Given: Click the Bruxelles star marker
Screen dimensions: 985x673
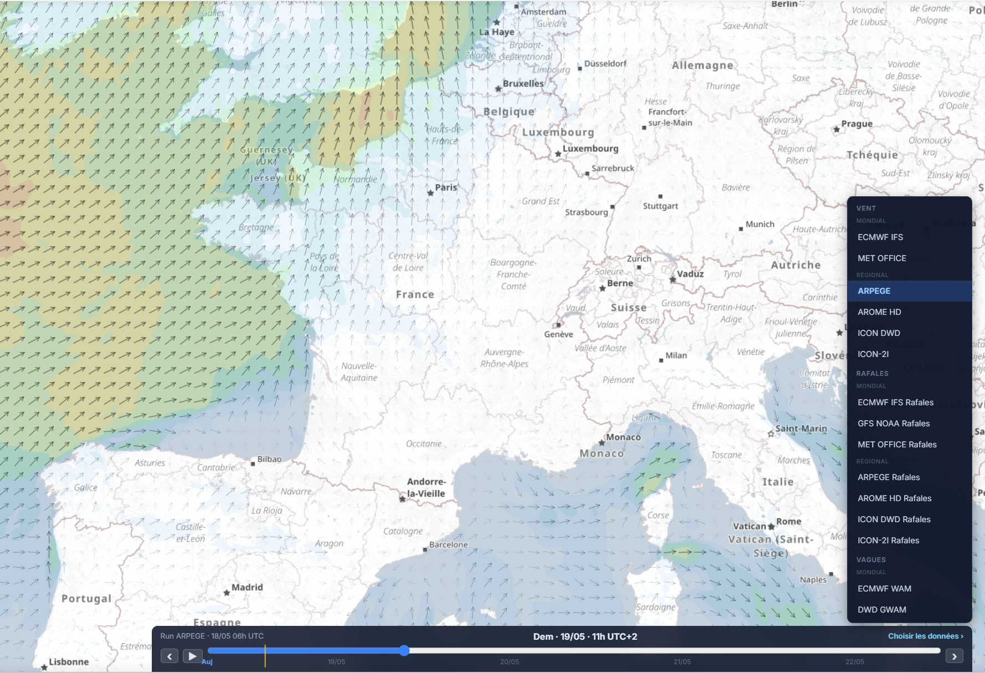Looking at the screenshot, I should (x=498, y=89).
